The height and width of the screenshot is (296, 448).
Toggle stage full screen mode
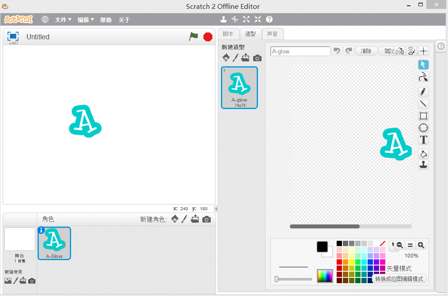pos(13,36)
